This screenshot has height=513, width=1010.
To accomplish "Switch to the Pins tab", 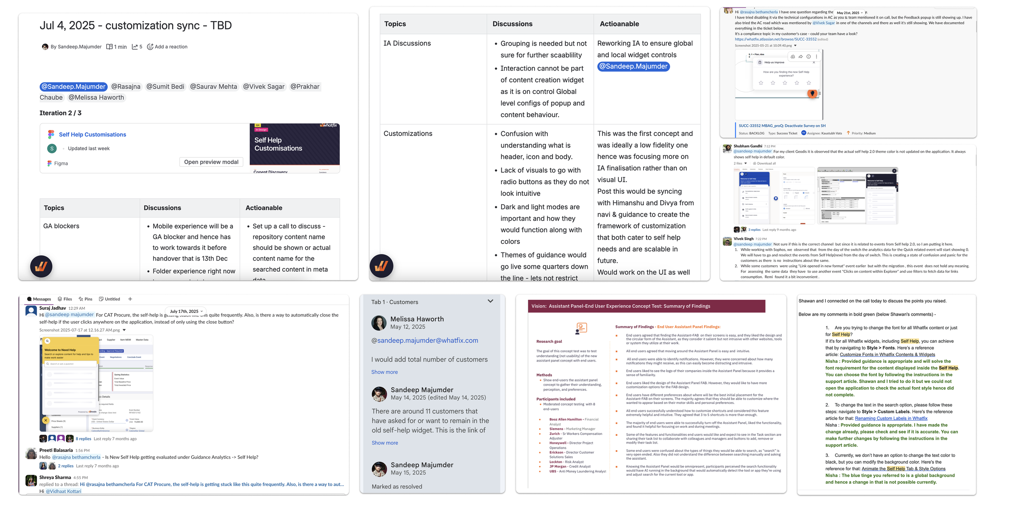I will pyautogui.click(x=85, y=299).
